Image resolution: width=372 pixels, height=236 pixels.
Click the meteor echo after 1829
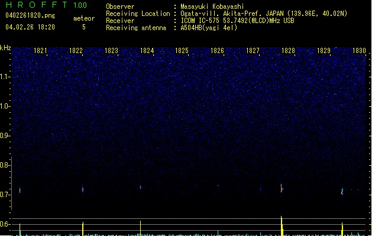342,192
